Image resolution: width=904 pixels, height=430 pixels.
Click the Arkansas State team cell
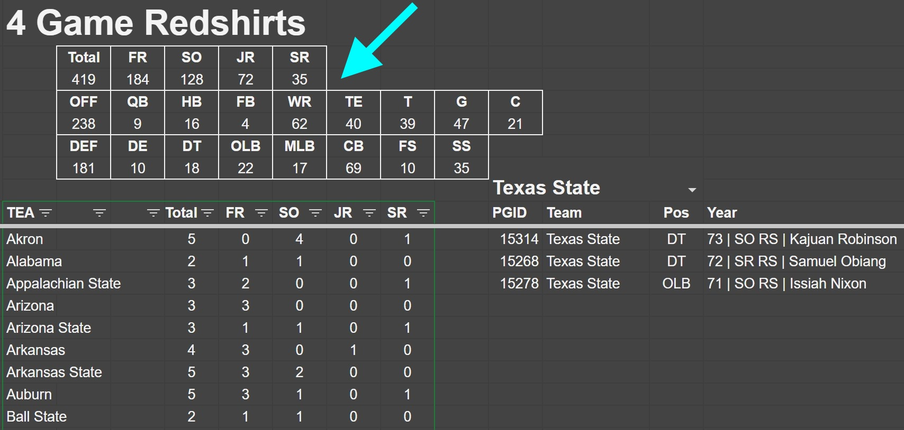pos(54,372)
